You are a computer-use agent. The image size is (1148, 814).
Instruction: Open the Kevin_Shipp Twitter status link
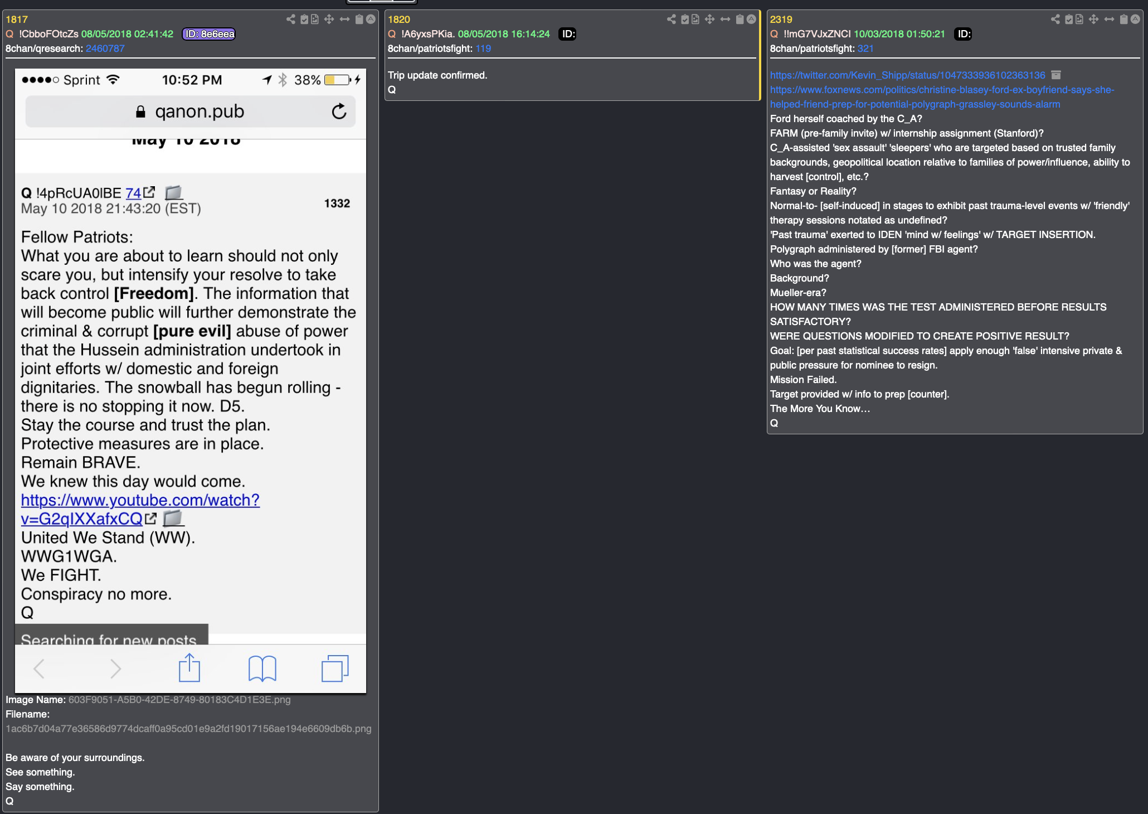coord(908,75)
